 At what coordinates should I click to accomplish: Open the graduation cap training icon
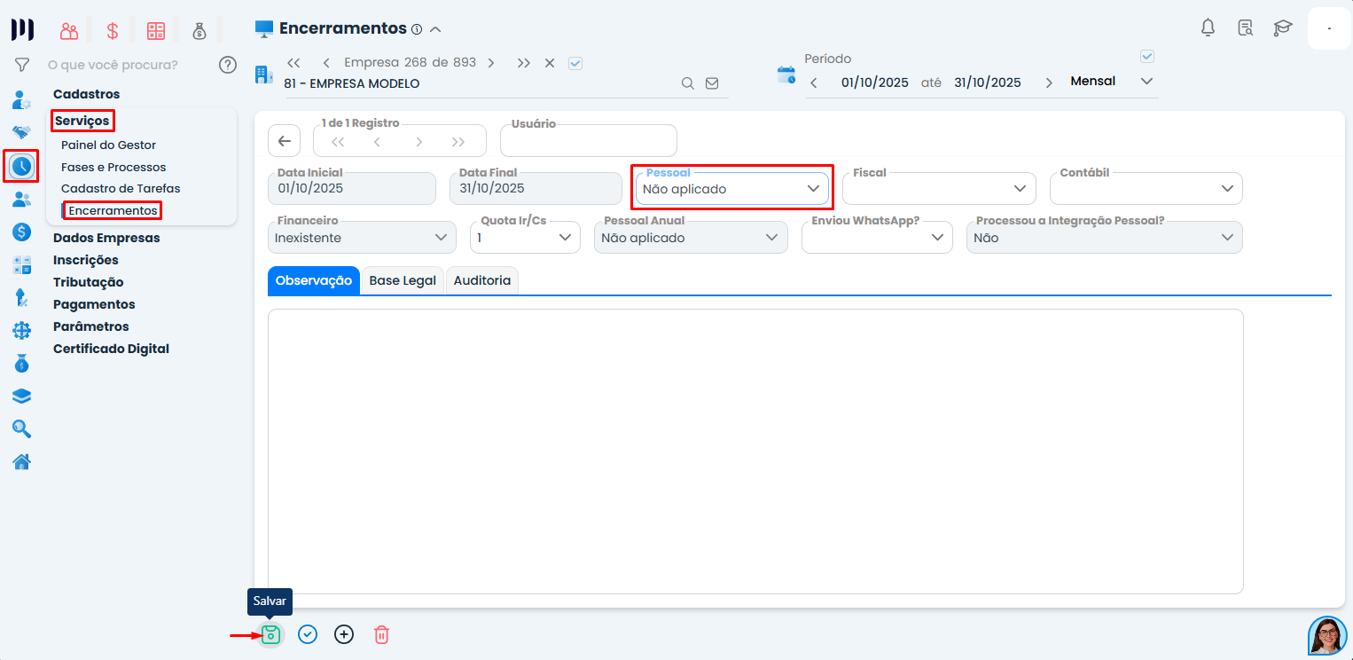click(1283, 27)
